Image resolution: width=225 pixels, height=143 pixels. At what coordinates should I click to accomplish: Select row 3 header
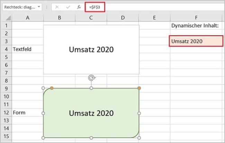(6, 41)
